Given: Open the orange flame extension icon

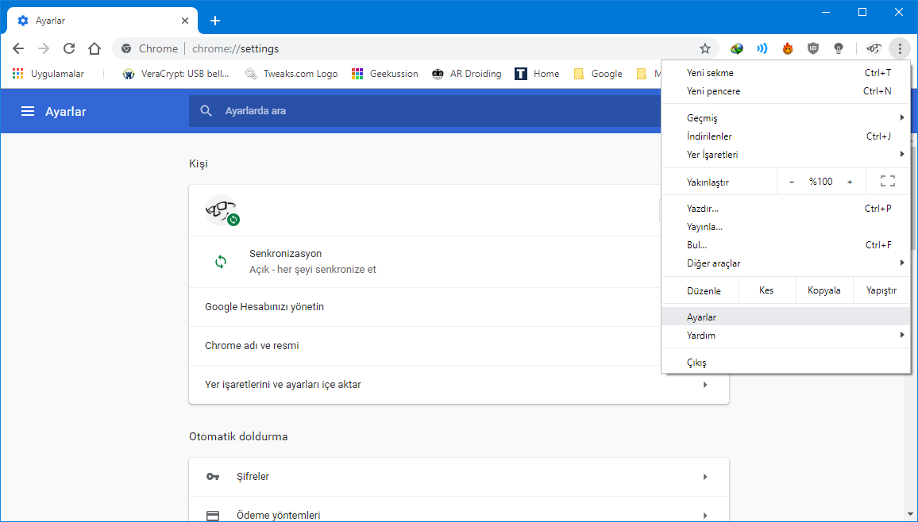Looking at the screenshot, I should click(x=788, y=48).
